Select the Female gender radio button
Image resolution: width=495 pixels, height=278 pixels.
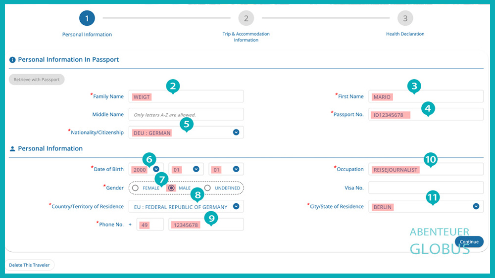tap(135, 188)
